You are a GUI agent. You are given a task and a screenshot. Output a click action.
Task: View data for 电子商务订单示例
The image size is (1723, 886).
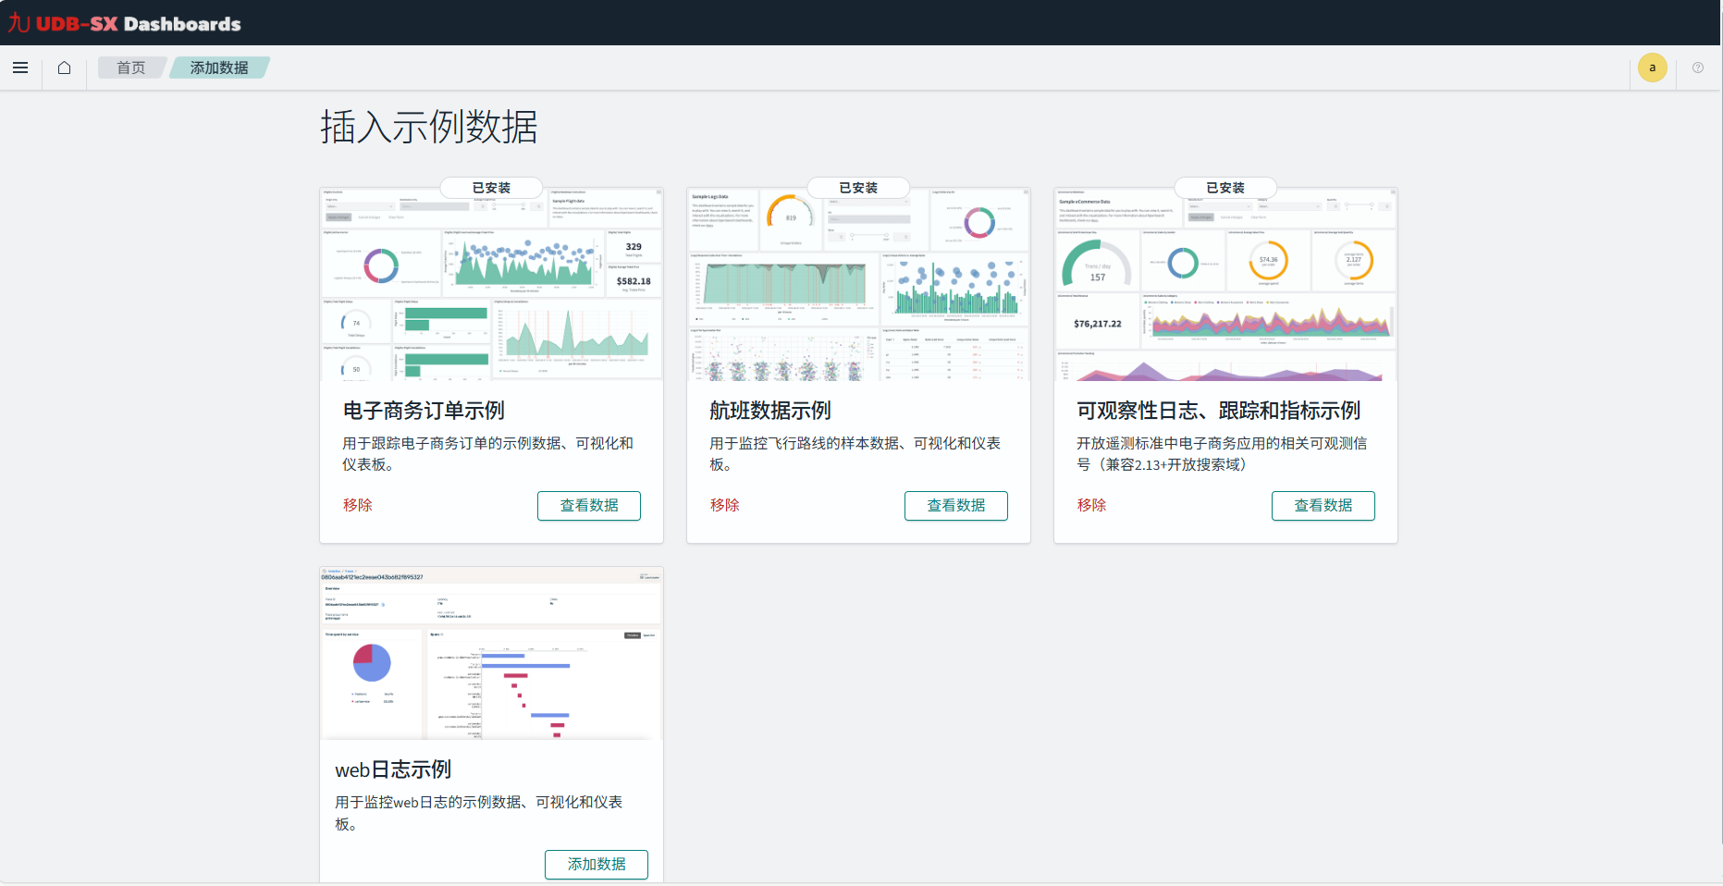point(588,506)
